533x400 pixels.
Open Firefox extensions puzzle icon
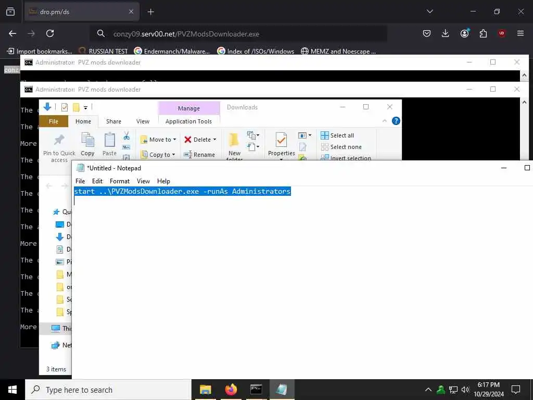[x=483, y=33]
